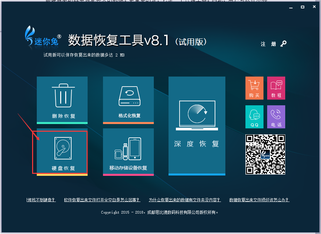Click trial notice text 试用版可以保存恢复出来的数据多达 2 MB

[x=84, y=55]
